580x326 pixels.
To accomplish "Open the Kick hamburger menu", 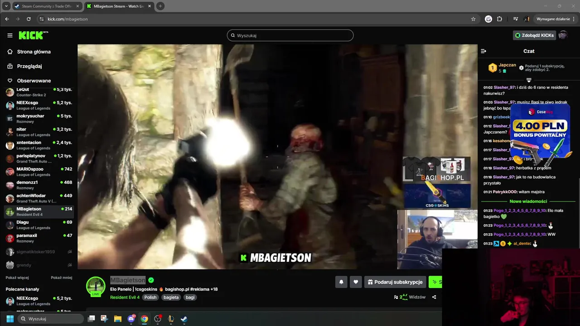I will tap(10, 35).
